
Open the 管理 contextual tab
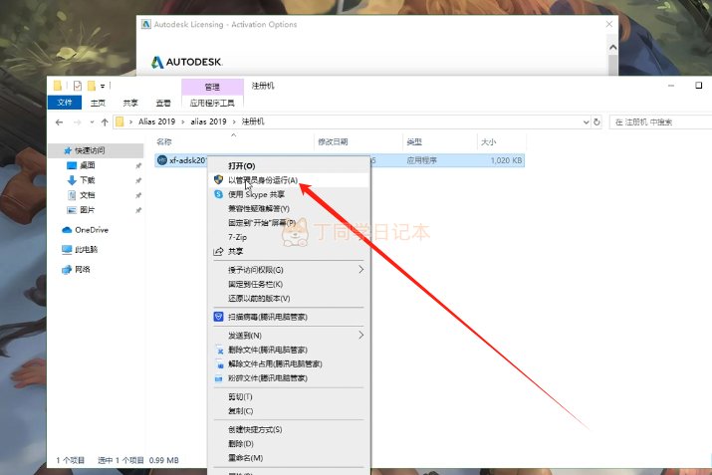(212, 87)
